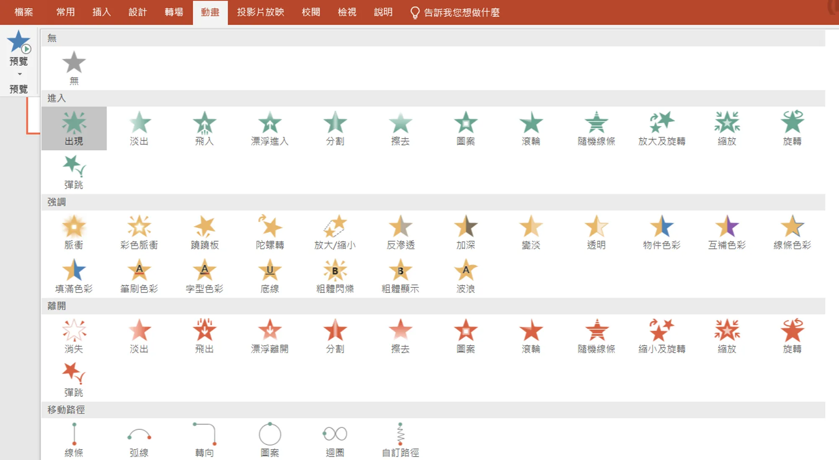Select the red 縮放 exit effect
This screenshot has height=460, width=839.
click(727, 336)
